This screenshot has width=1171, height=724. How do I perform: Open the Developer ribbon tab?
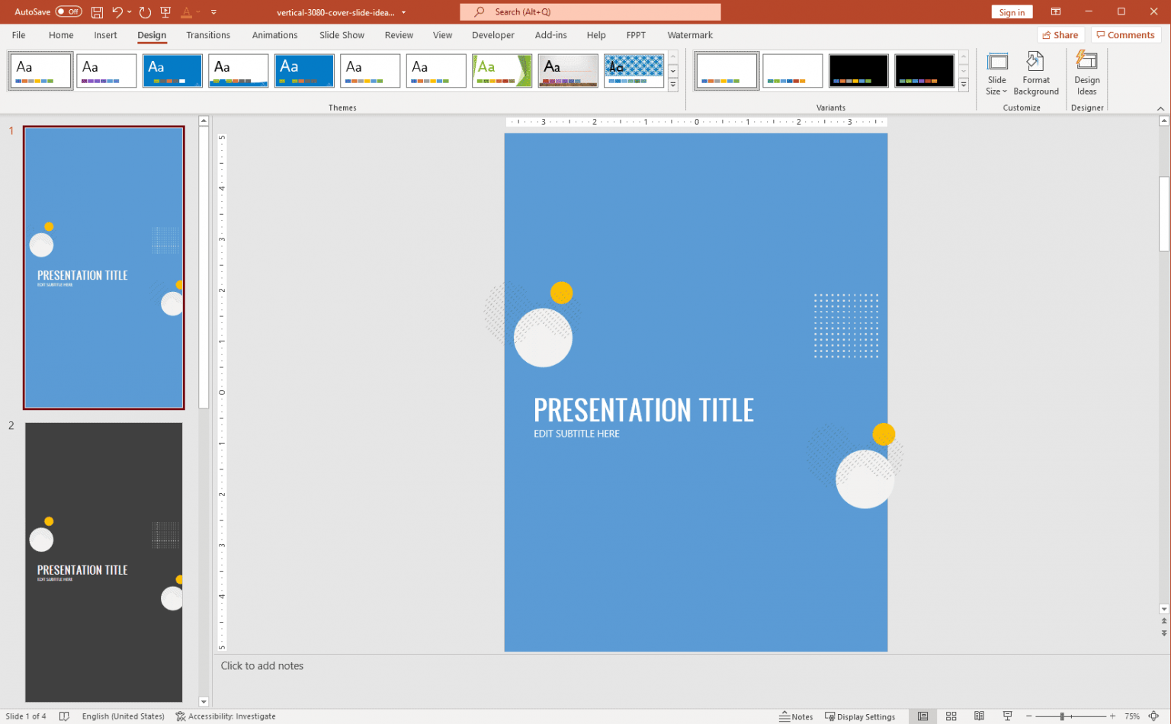pos(492,35)
